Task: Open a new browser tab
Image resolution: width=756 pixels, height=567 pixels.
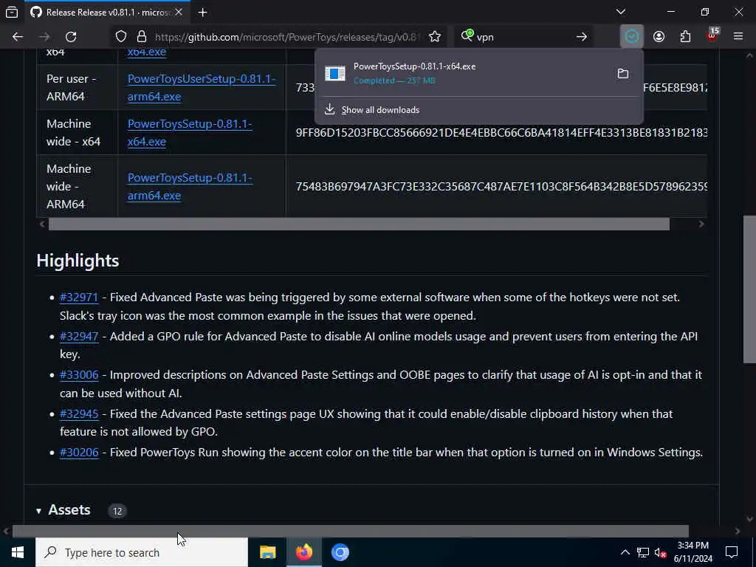Action: (x=202, y=12)
